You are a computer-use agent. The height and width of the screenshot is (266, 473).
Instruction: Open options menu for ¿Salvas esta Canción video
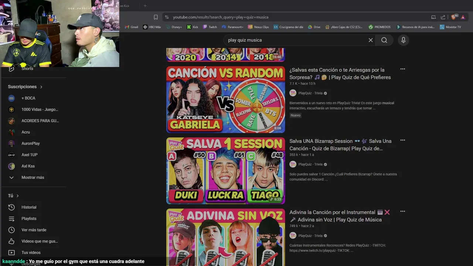tap(402, 69)
